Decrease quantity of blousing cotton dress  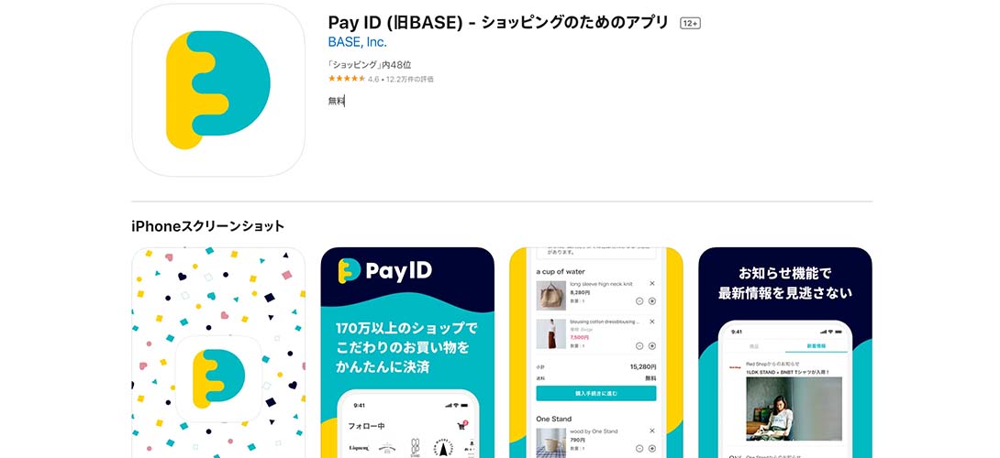[x=639, y=346]
